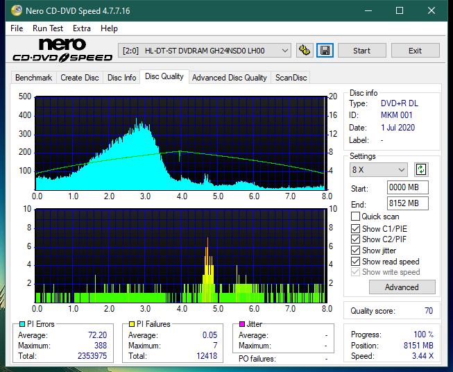Switch to the ScanDisc tab
This screenshot has height=372, width=453.
(291, 78)
